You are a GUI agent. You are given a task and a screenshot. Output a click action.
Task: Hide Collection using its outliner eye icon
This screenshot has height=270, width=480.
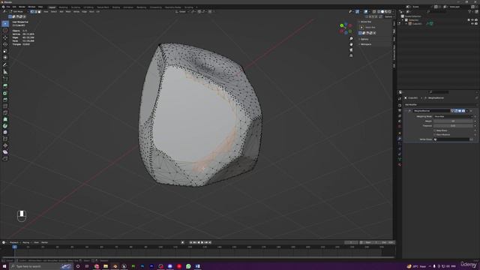472,20
